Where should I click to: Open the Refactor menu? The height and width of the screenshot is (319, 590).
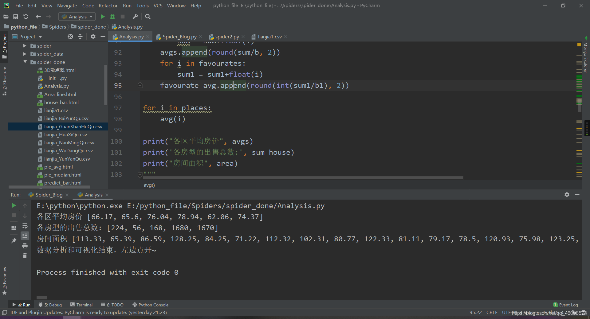click(x=108, y=6)
